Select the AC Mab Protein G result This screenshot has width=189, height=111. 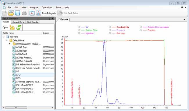pos(24,61)
